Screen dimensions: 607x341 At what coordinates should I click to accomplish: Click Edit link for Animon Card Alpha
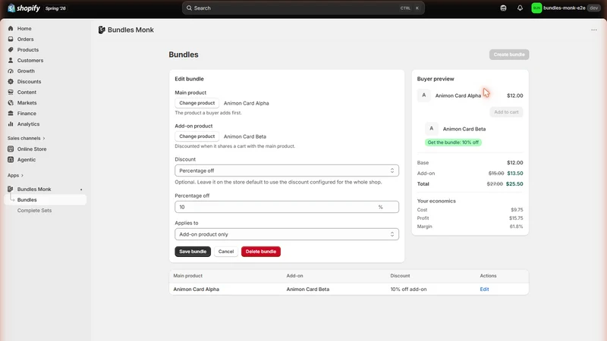[484, 289]
